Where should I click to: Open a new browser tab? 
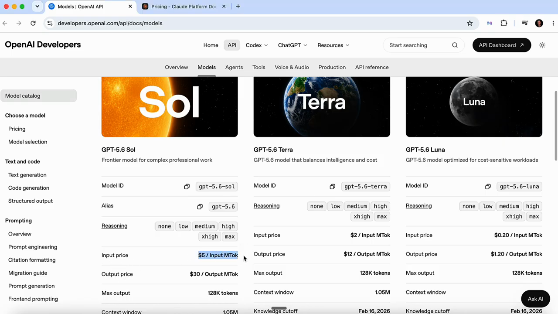pos(238,7)
